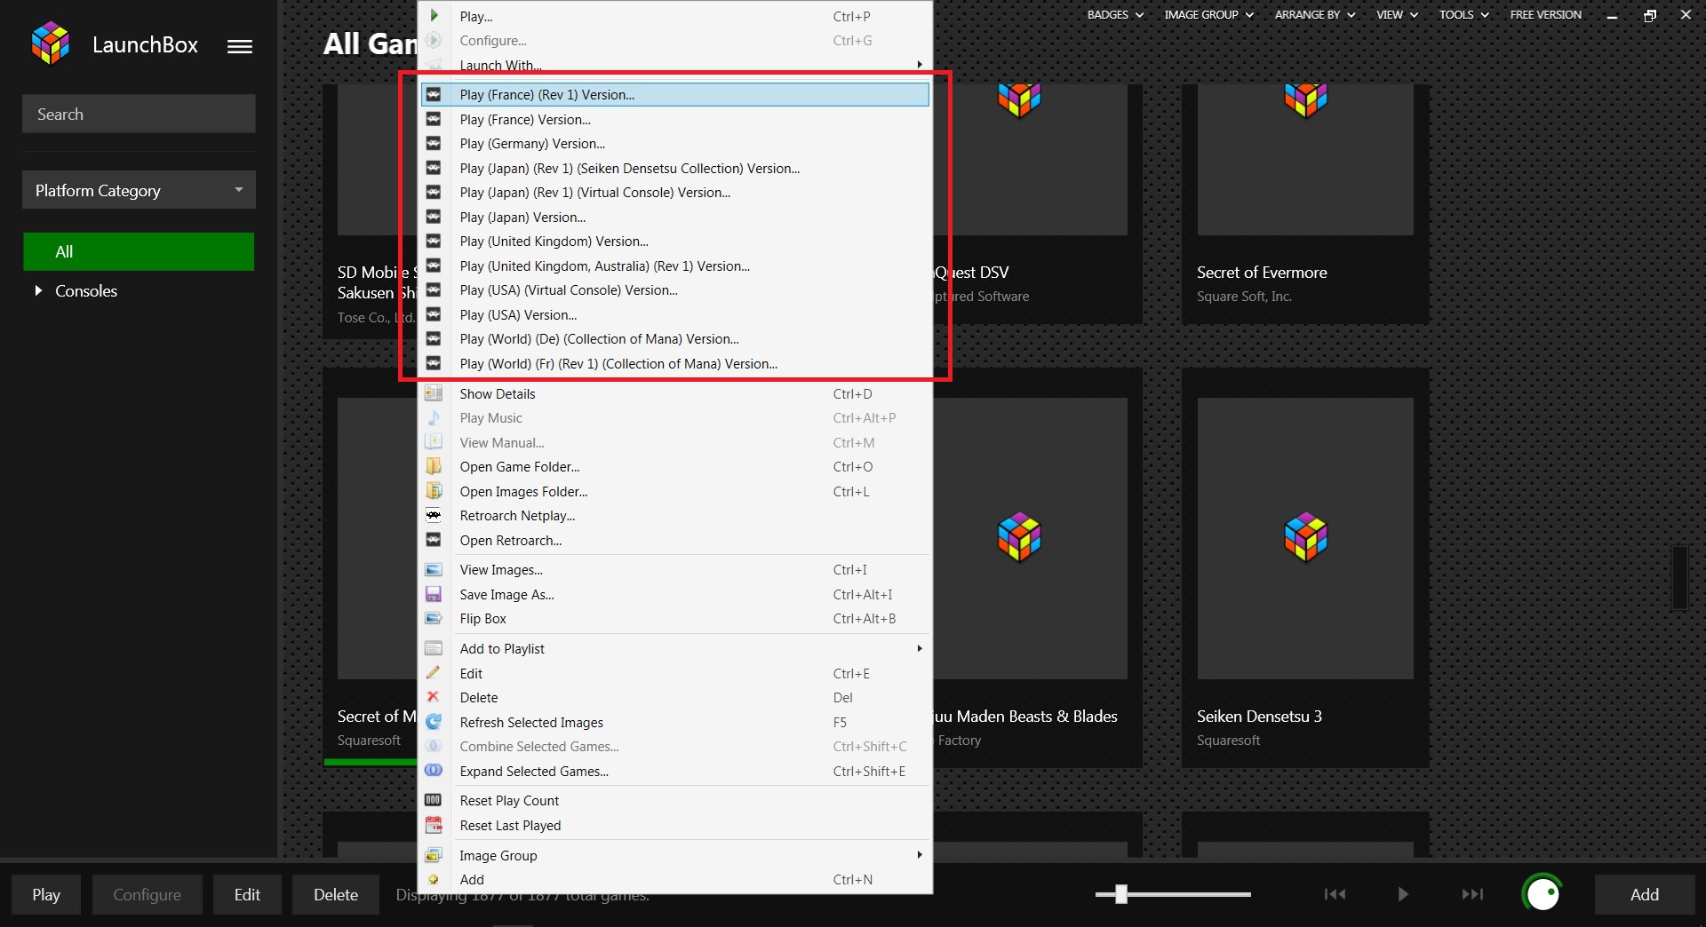This screenshot has height=927, width=1706.
Task: Expand the Consoles tree node
Action: 38,290
